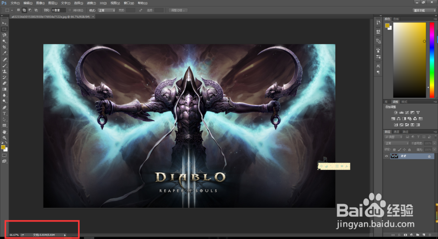Choose Subtract from selection mode

(30, 10)
